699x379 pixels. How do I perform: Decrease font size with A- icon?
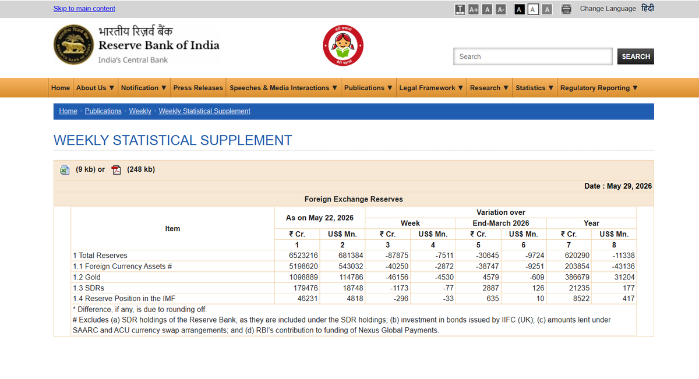tap(500, 9)
